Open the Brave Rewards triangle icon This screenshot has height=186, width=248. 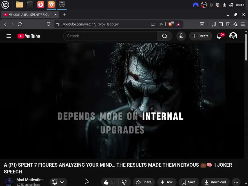coord(179,24)
